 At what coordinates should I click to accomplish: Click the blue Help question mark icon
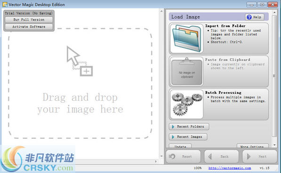[x=249, y=17]
